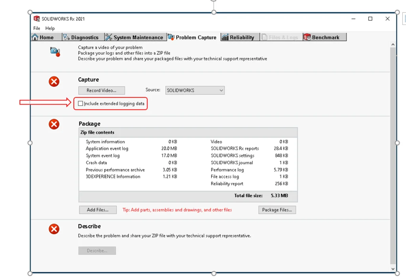Viewport: 406px width, 280px height.
Task: Return to the Home tab
Action: pyautogui.click(x=43, y=37)
